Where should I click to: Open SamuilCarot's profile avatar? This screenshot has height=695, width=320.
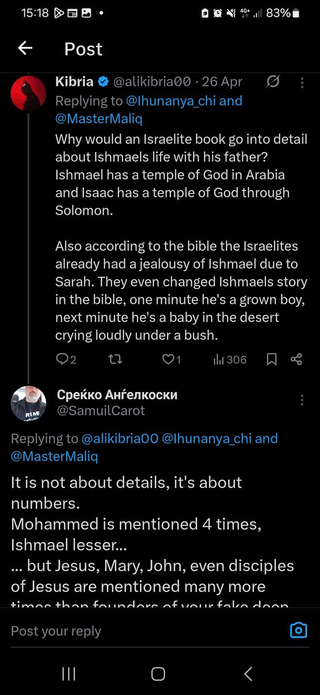pyautogui.click(x=28, y=403)
